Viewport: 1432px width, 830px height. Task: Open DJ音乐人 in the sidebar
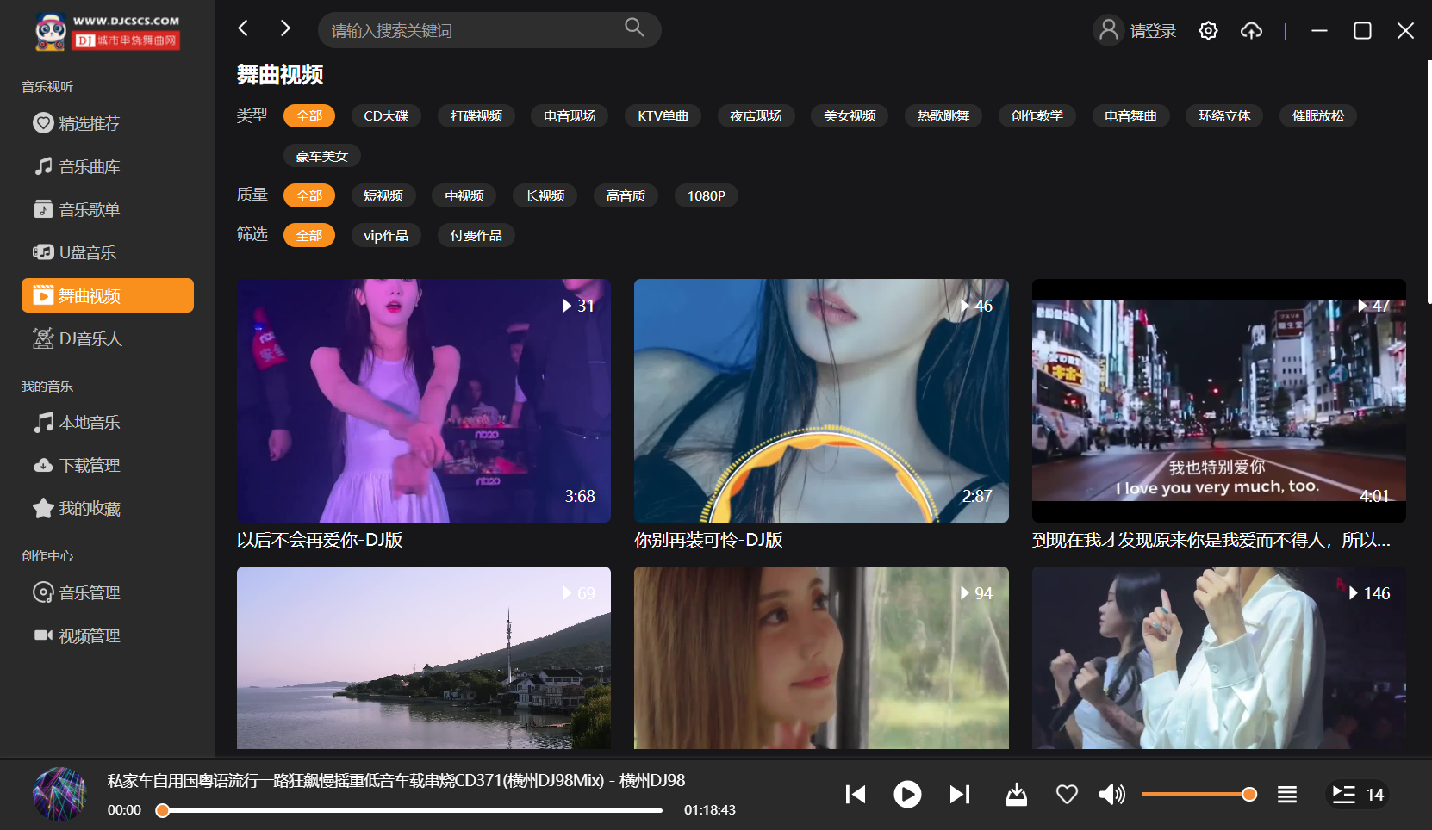click(x=108, y=338)
